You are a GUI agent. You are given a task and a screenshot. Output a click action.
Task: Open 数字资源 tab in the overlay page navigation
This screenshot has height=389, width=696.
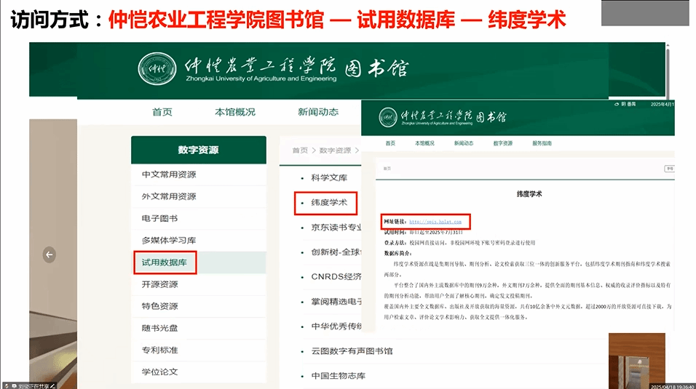click(503, 144)
